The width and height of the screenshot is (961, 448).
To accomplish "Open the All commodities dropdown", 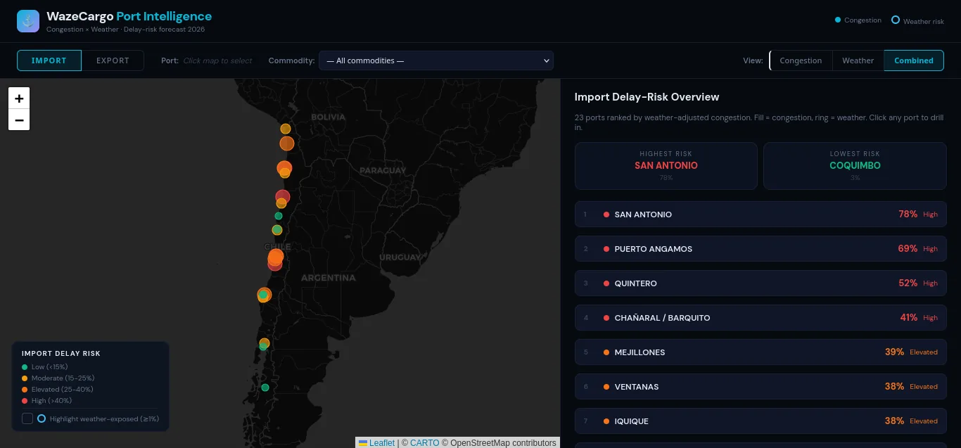I will (436, 60).
